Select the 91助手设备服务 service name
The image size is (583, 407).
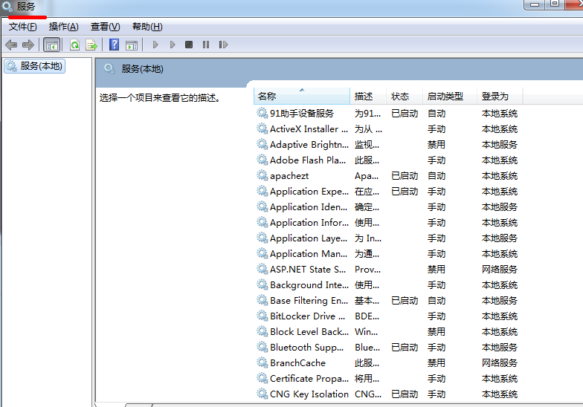tap(302, 113)
